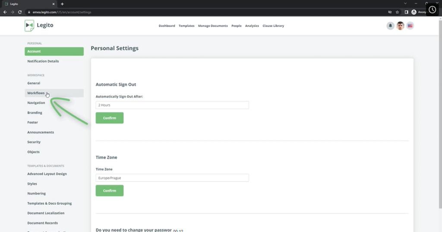
Task: Open a new browser tab
Action: click(x=62, y=4)
